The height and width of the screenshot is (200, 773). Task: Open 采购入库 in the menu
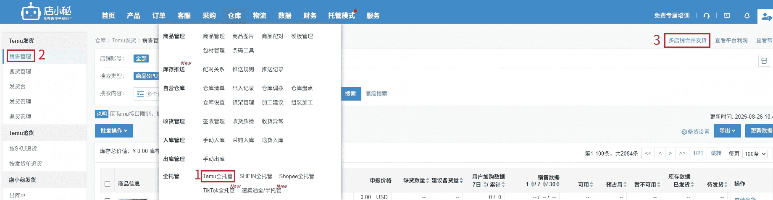(243, 140)
